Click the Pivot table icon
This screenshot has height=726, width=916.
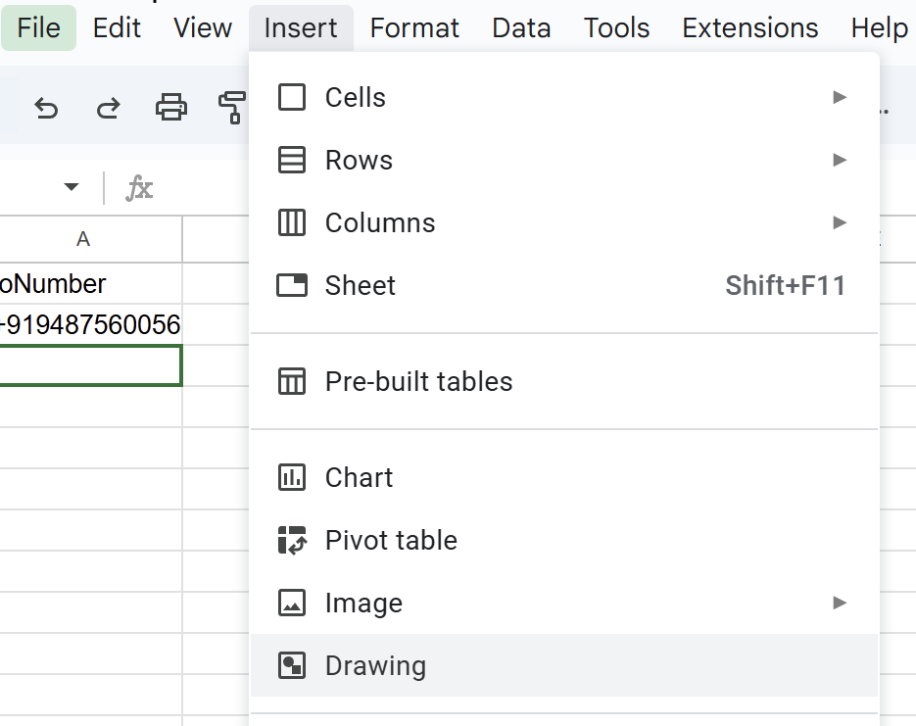coord(291,540)
